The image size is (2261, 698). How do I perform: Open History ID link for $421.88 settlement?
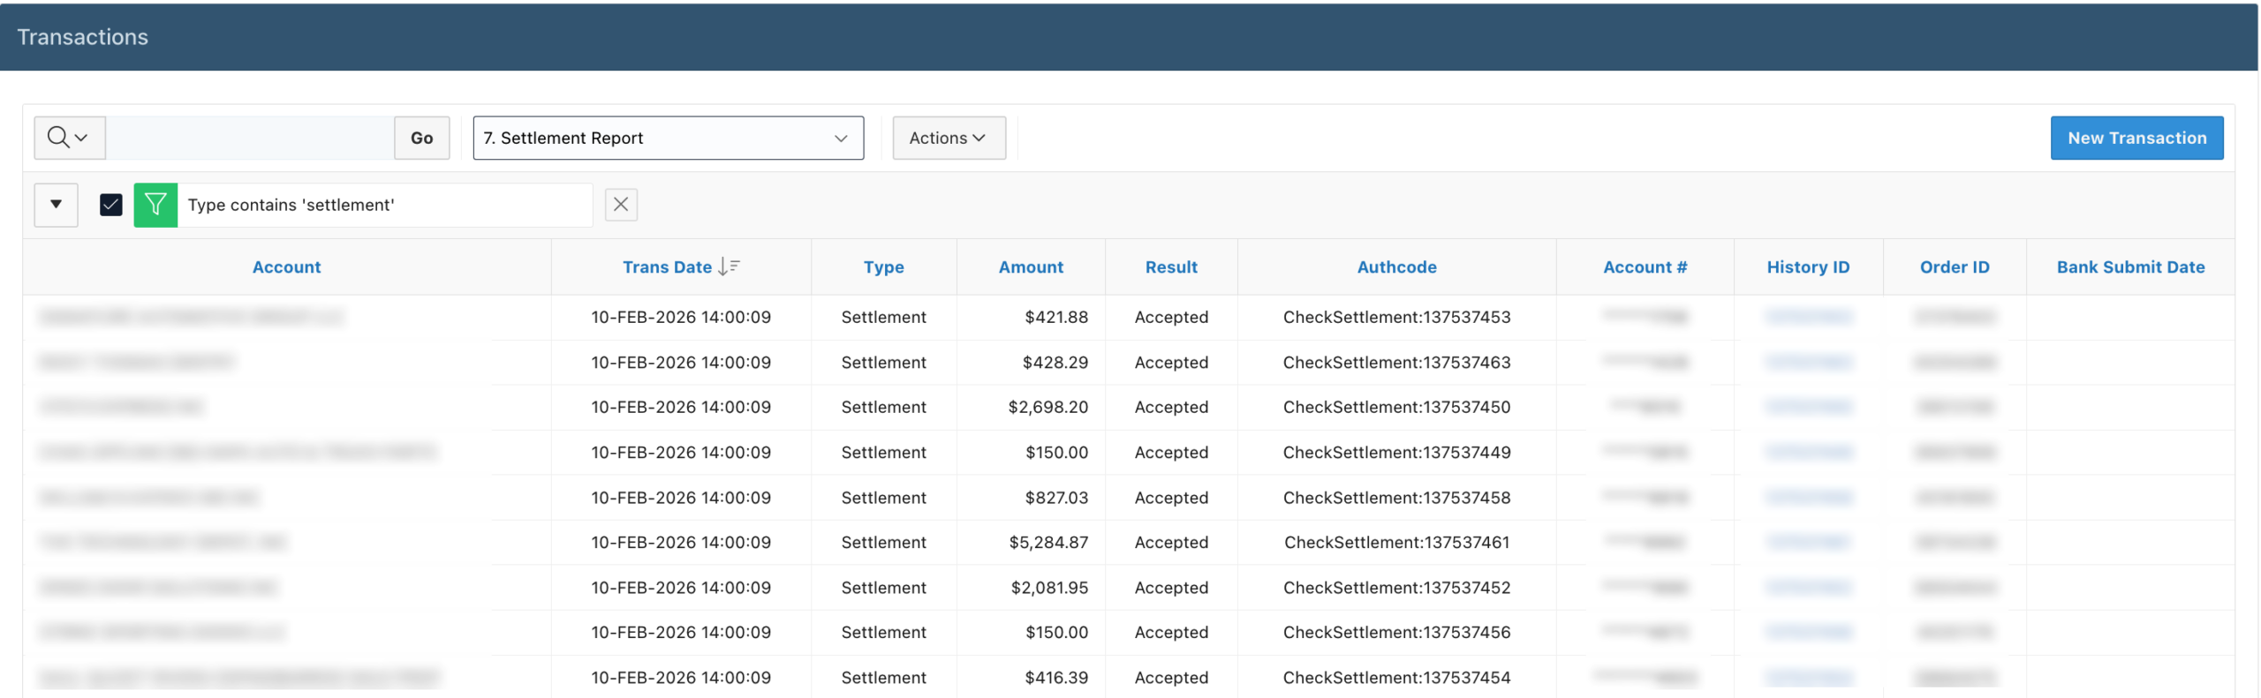(x=1807, y=317)
